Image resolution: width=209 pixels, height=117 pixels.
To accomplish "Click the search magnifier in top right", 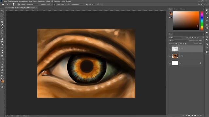I will click(x=199, y=4).
